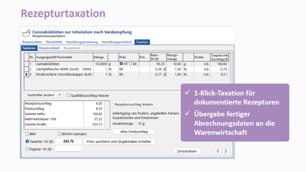Go to the Herstellungsprotokoll tab
The height and width of the screenshot is (172, 306).
(x=116, y=42)
